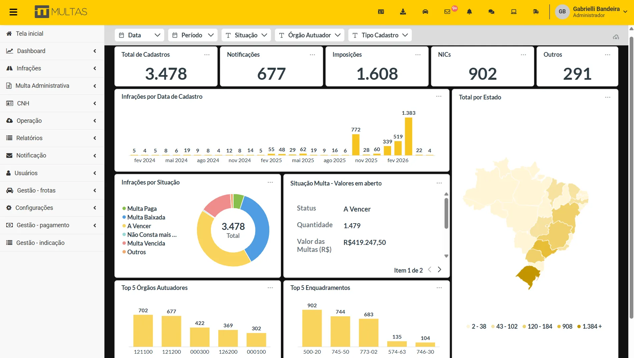Screen dimensions: 634x358
Task: Click the download icon in header
Action: click(403, 12)
